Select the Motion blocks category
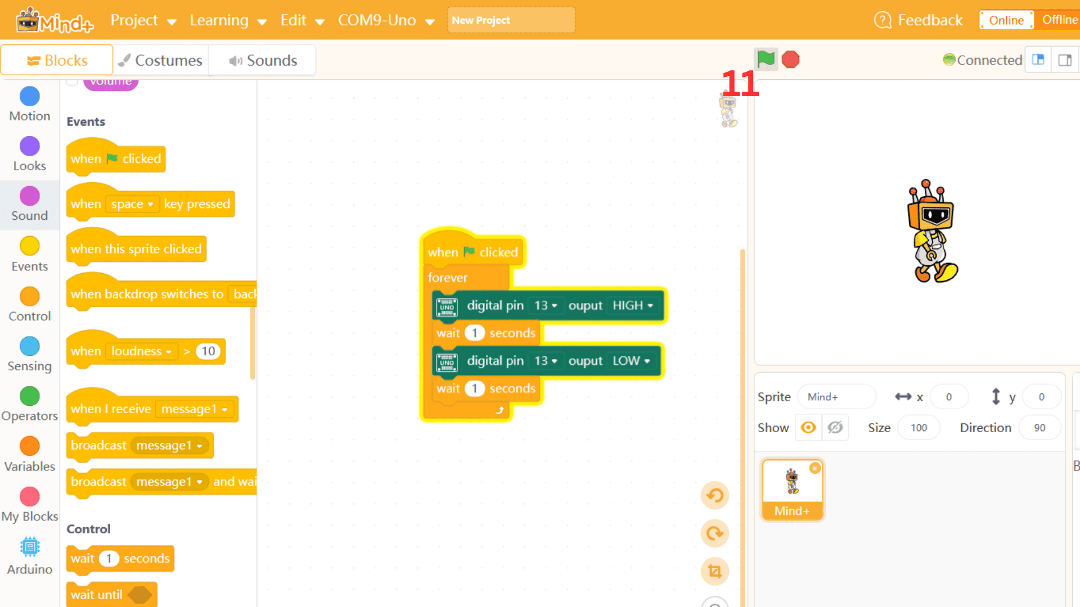Screen dimensions: 1080x607 tap(29, 104)
